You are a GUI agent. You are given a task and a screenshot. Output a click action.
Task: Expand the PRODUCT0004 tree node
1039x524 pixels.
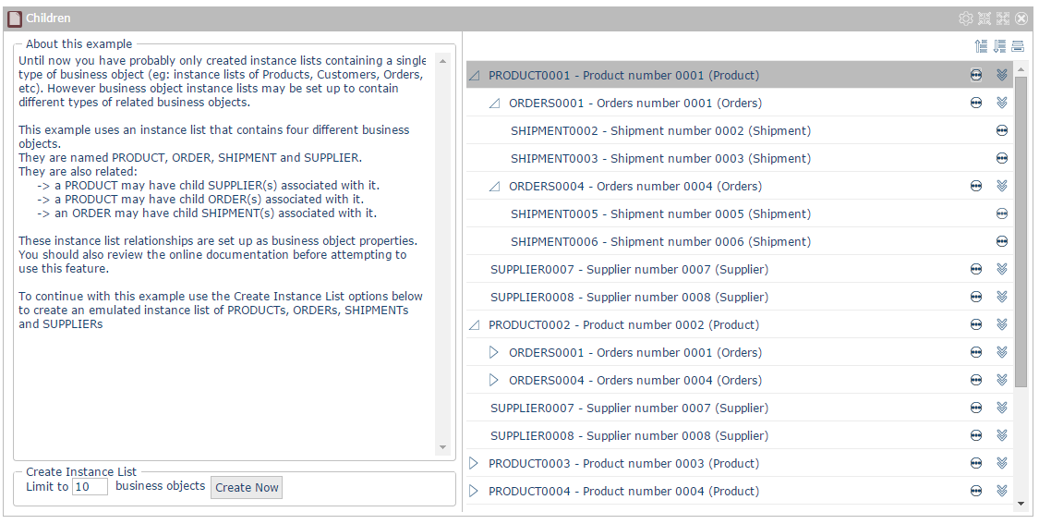(x=473, y=492)
